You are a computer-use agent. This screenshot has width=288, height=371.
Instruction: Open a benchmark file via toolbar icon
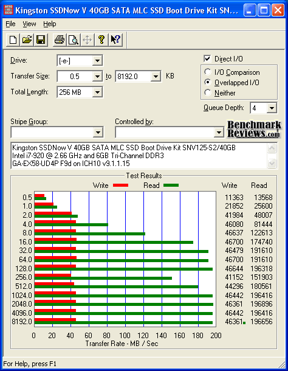pyautogui.click(x=27, y=40)
